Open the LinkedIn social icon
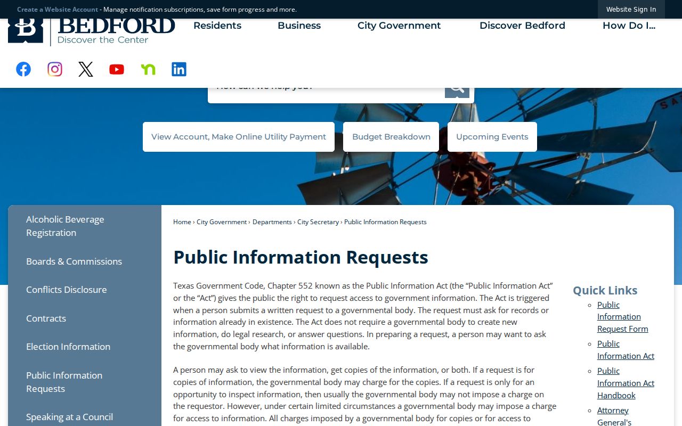The width and height of the screenshot is (682, 426). [179, 69]
